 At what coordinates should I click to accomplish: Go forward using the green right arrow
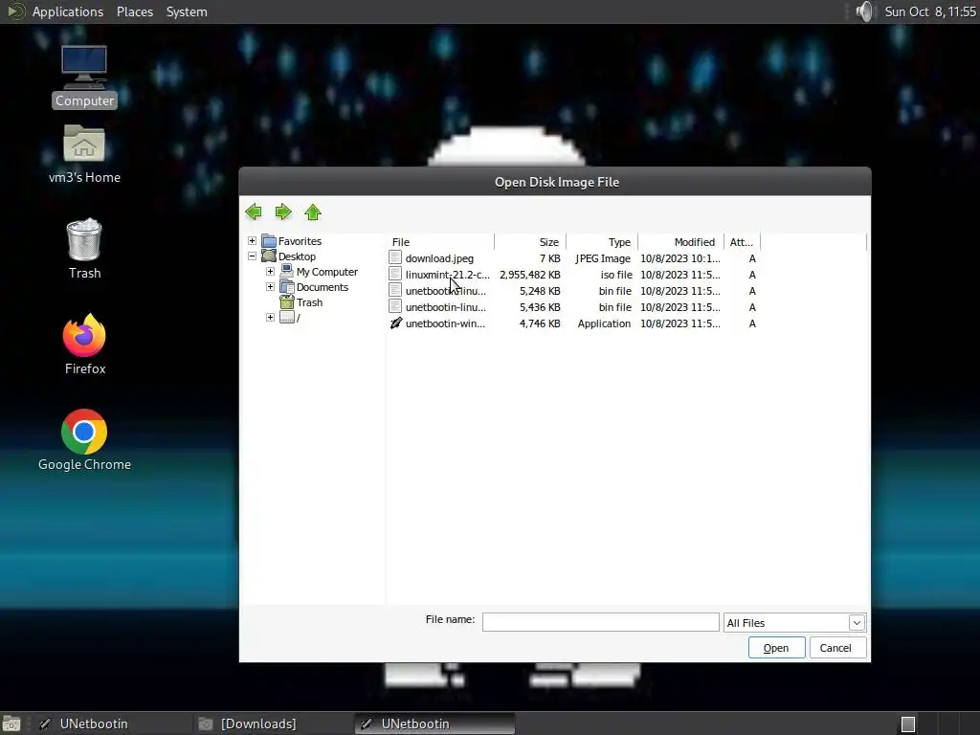283,212
